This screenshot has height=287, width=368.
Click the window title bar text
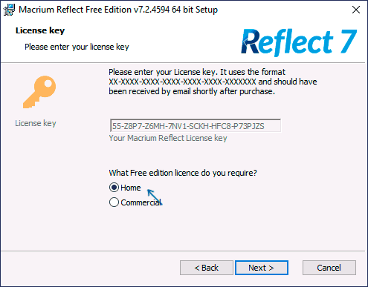click(x=118, y=10)
